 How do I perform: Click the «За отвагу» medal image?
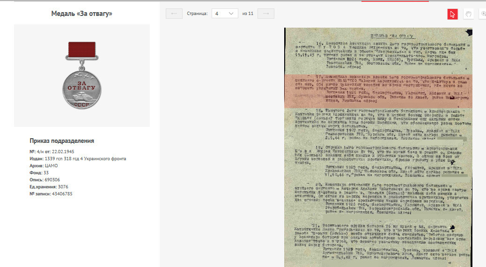coord(82,75)
